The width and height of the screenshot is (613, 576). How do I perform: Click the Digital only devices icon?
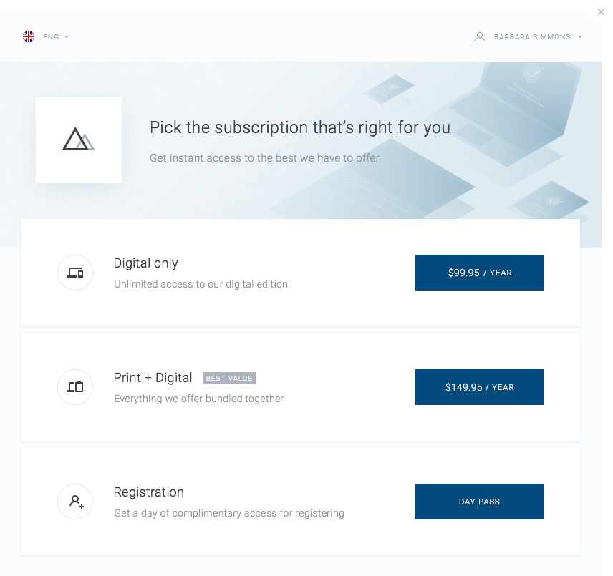point(75,273)
